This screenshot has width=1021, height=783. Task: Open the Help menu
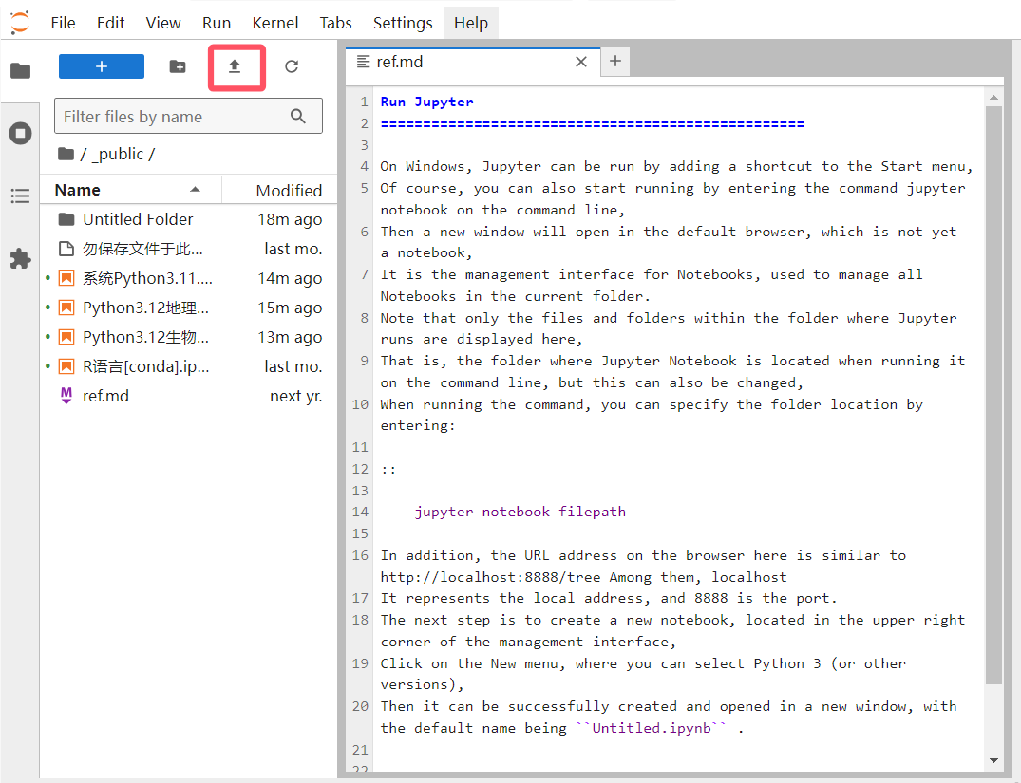click(x=471, y=23)
